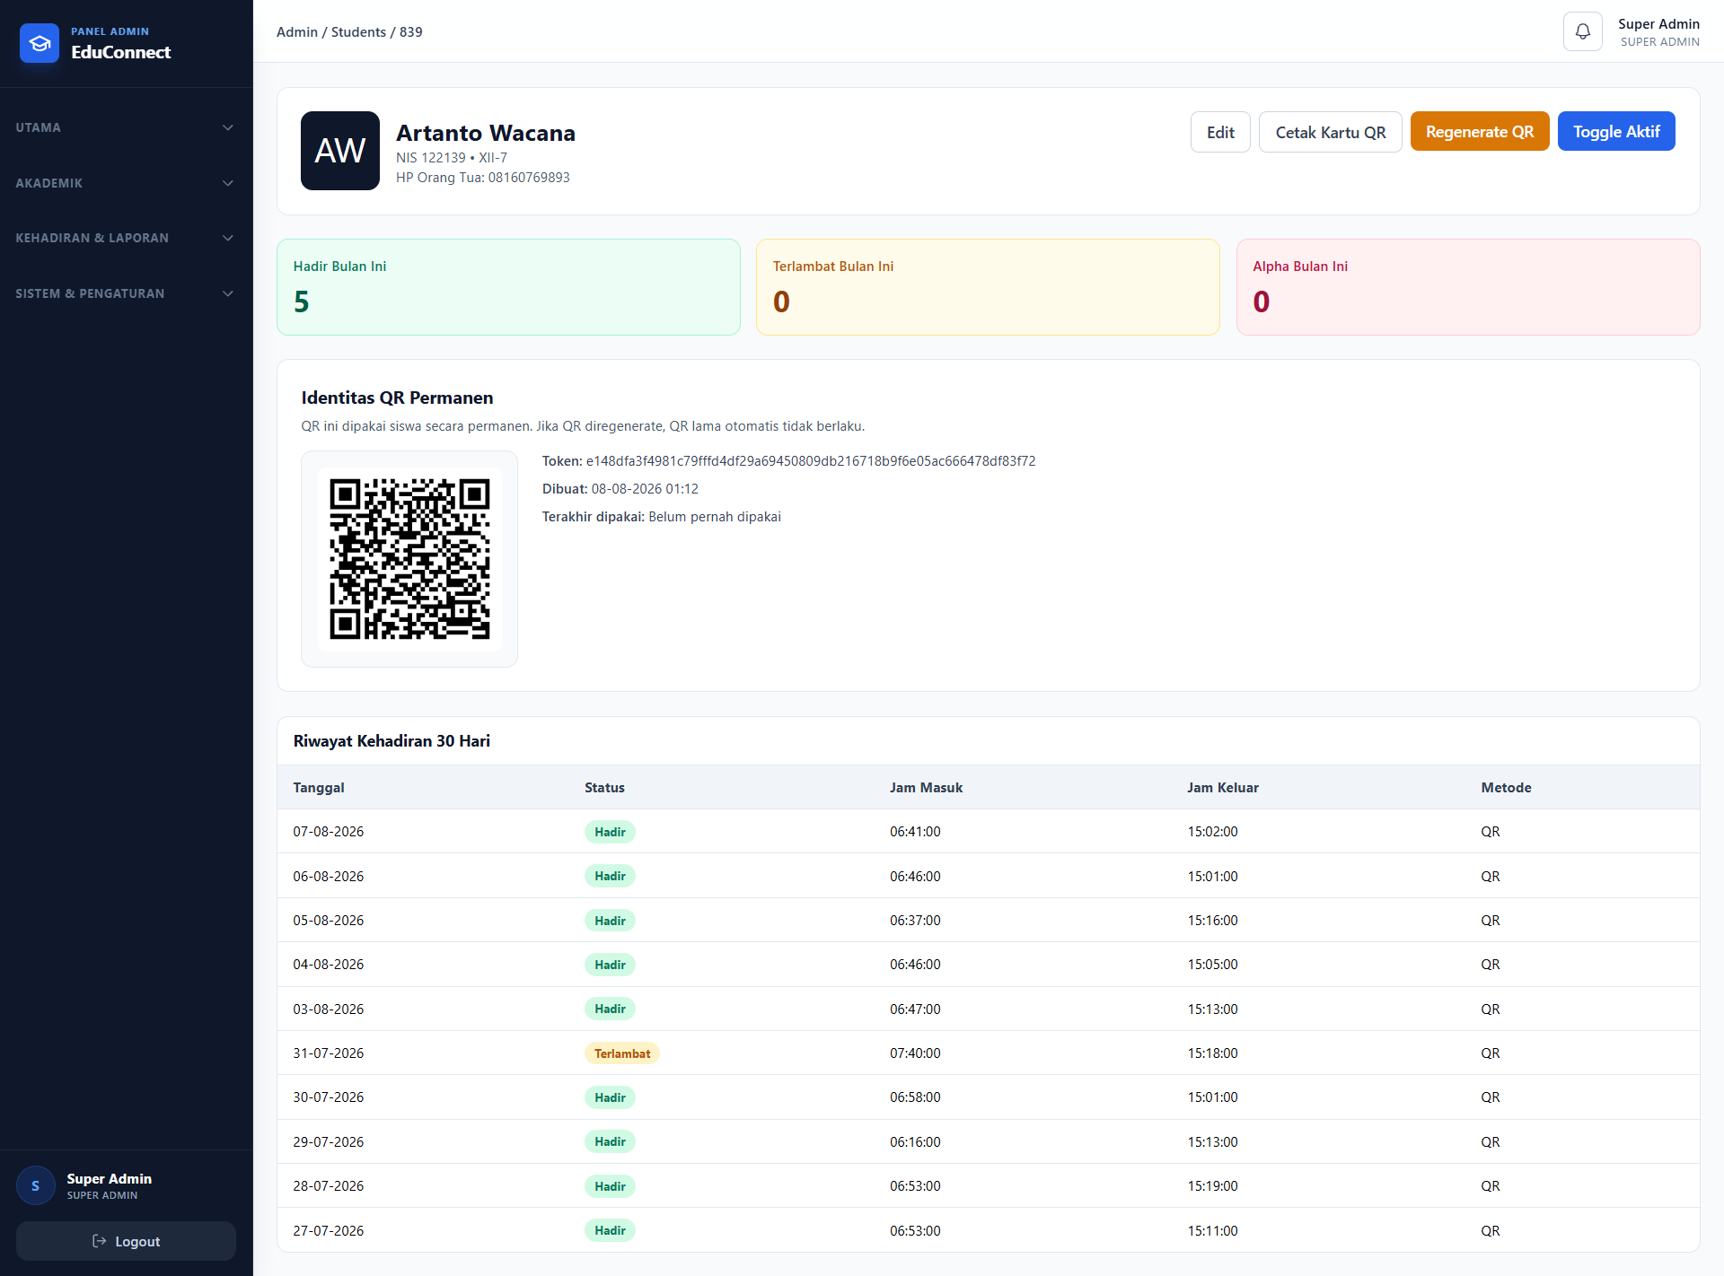The height and width of the screenshot is (1276, 1724).
Task: Click Hadir badge in the 06-08-2026 row
Action: 610,876
